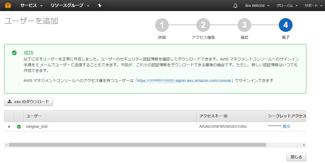Viewport: 325px width, 163px height.
Task: Click the green check icon beside netgear_test
Action: (19, 126)
